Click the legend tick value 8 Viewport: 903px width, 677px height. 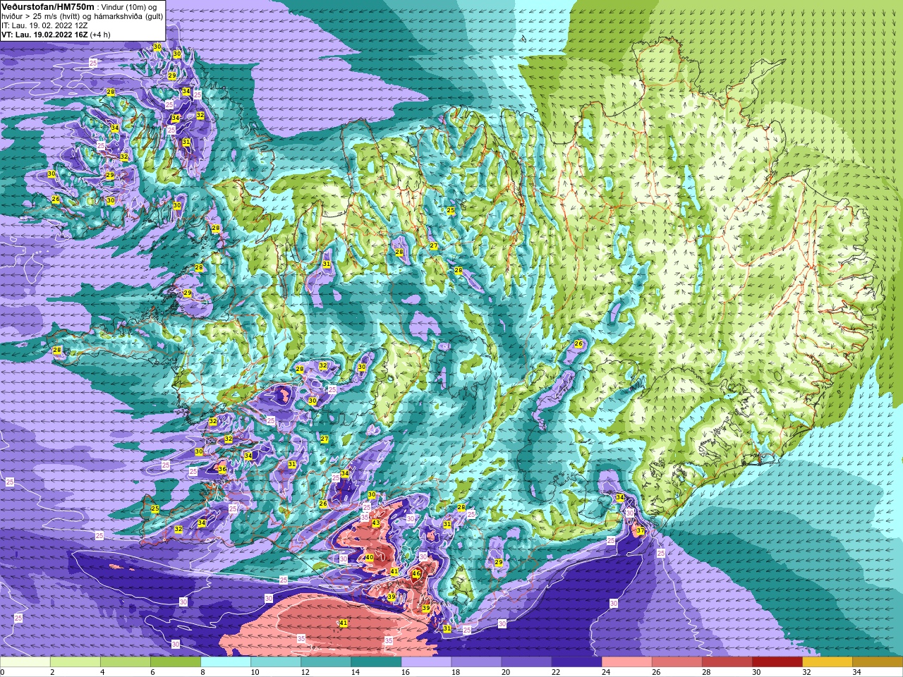203,673
